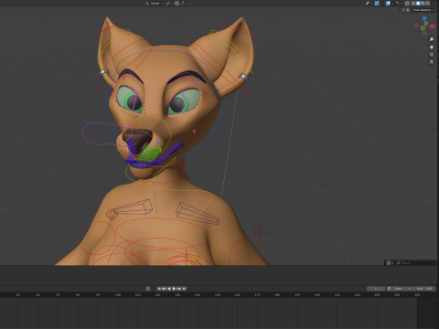Open the overlays options dropdown arrow

pos(392,4)
